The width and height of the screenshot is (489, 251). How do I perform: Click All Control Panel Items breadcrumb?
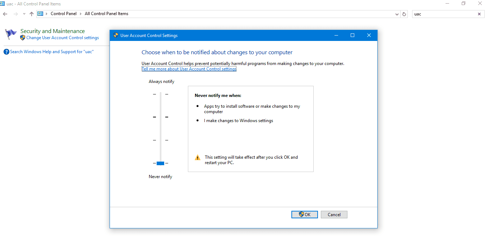pyautogui.click(x=106, y=14)
